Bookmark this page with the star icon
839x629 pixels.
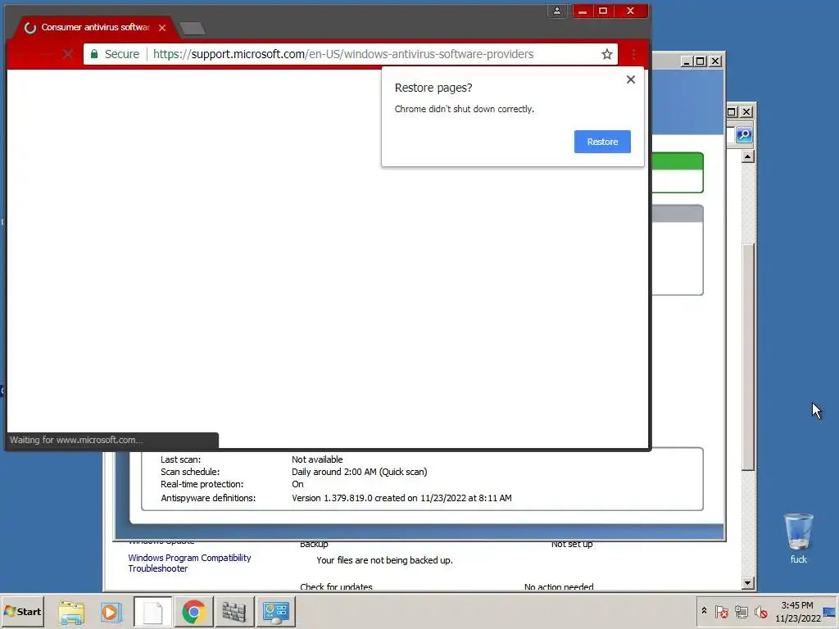[x=607, y=54]
